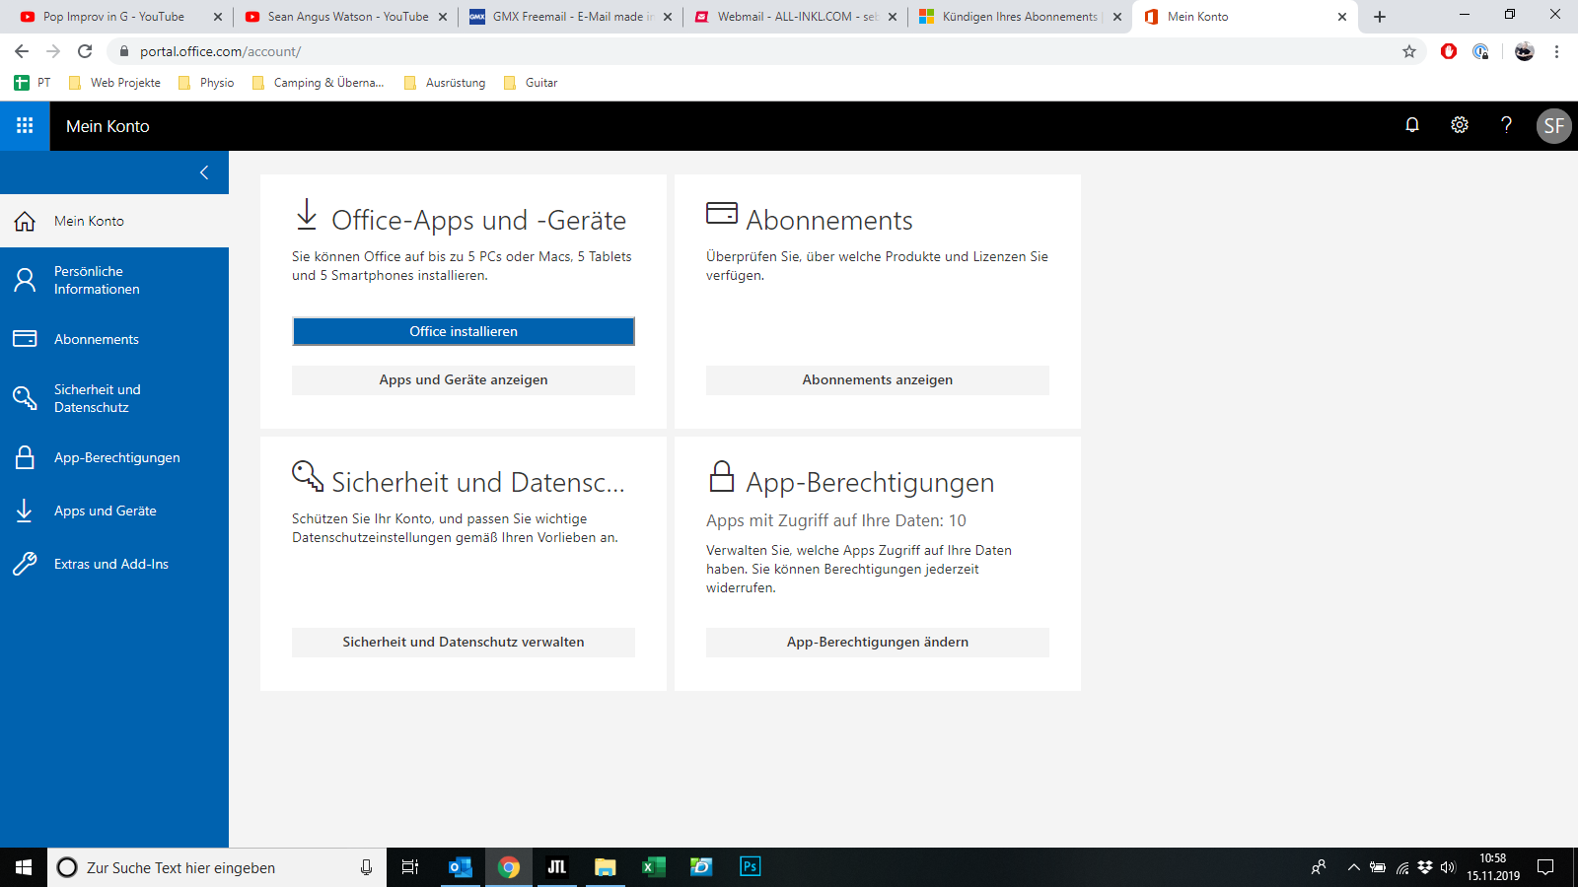Open App-Berechtigungen sidebar entry
The width and height of the screenshot is (1578, 887).
(x=114, y=457)
